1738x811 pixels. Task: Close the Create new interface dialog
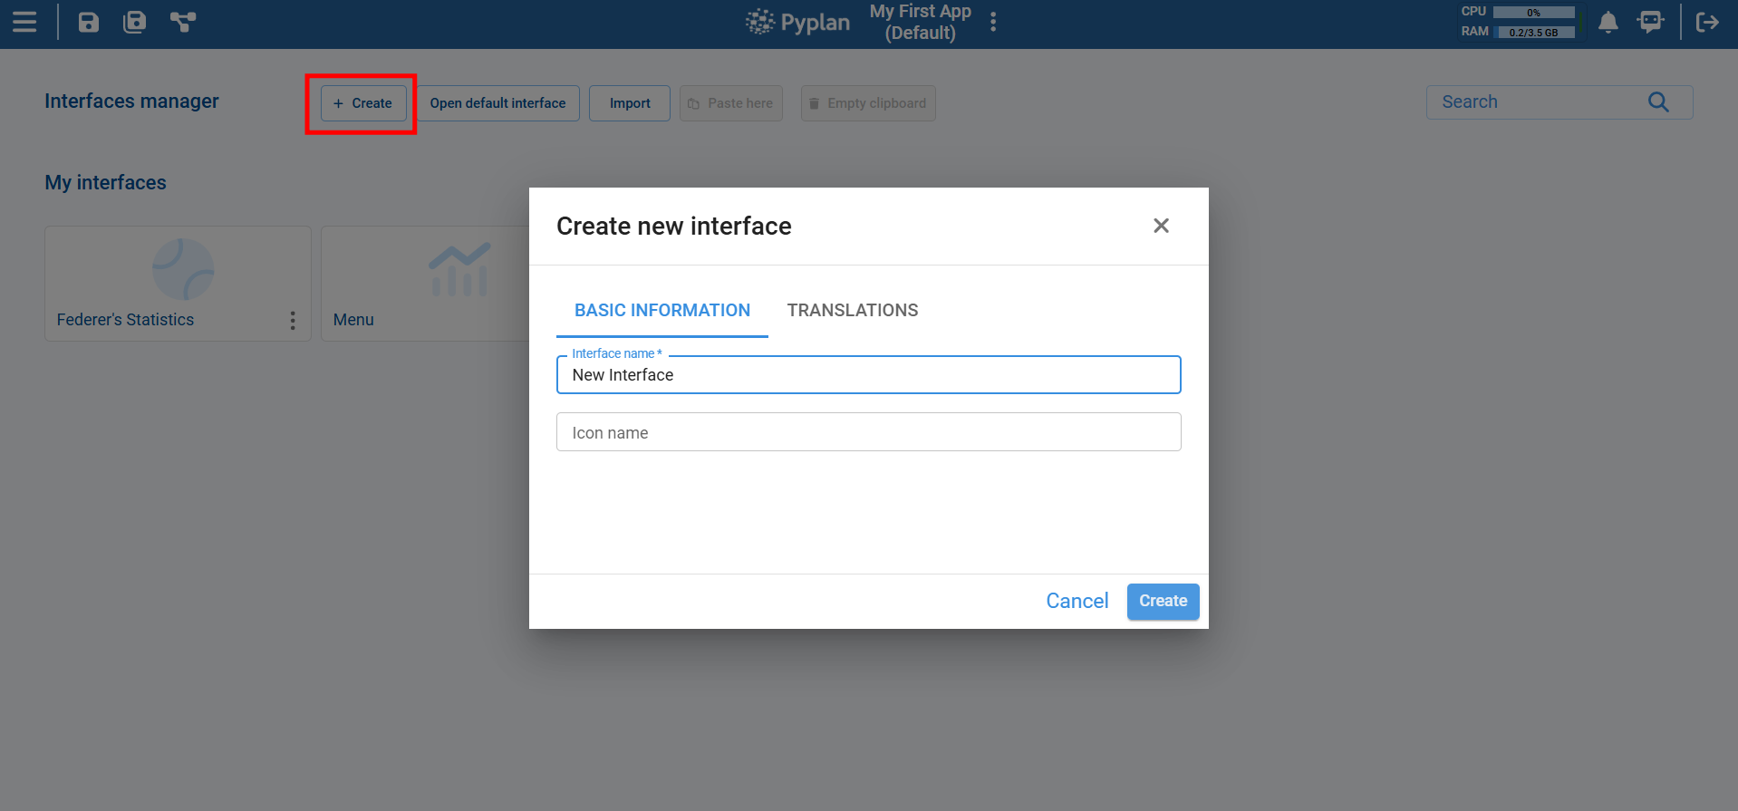pyautogui.click(x=1161, y=226)
